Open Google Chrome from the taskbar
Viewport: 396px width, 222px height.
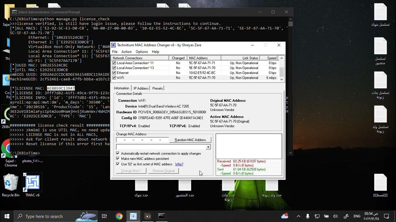pos(119,216)
